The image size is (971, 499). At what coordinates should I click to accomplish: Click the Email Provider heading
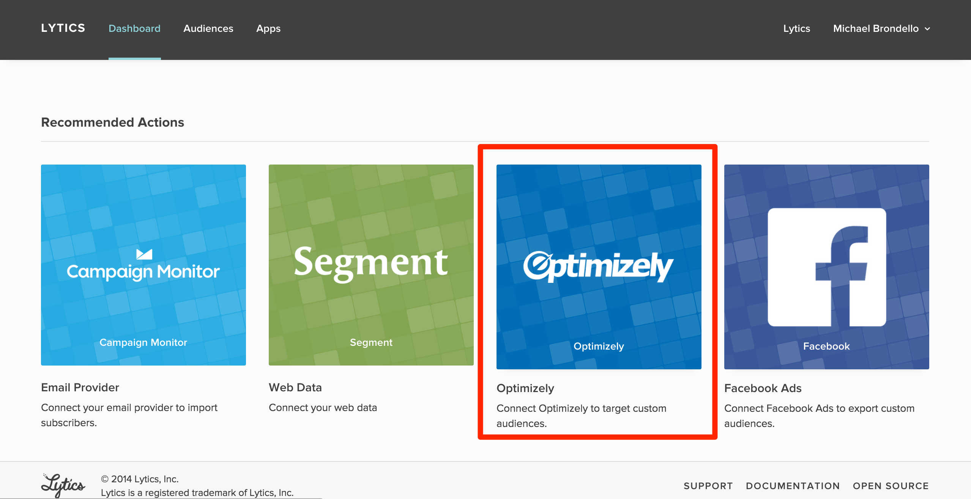80,387
